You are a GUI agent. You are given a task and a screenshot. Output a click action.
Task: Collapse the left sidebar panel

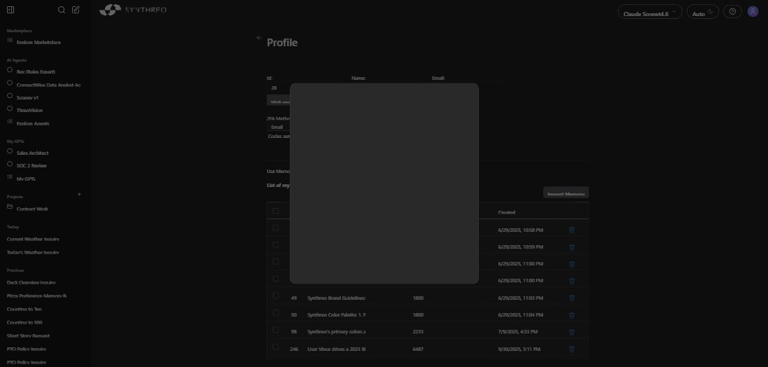pos(11,10)
